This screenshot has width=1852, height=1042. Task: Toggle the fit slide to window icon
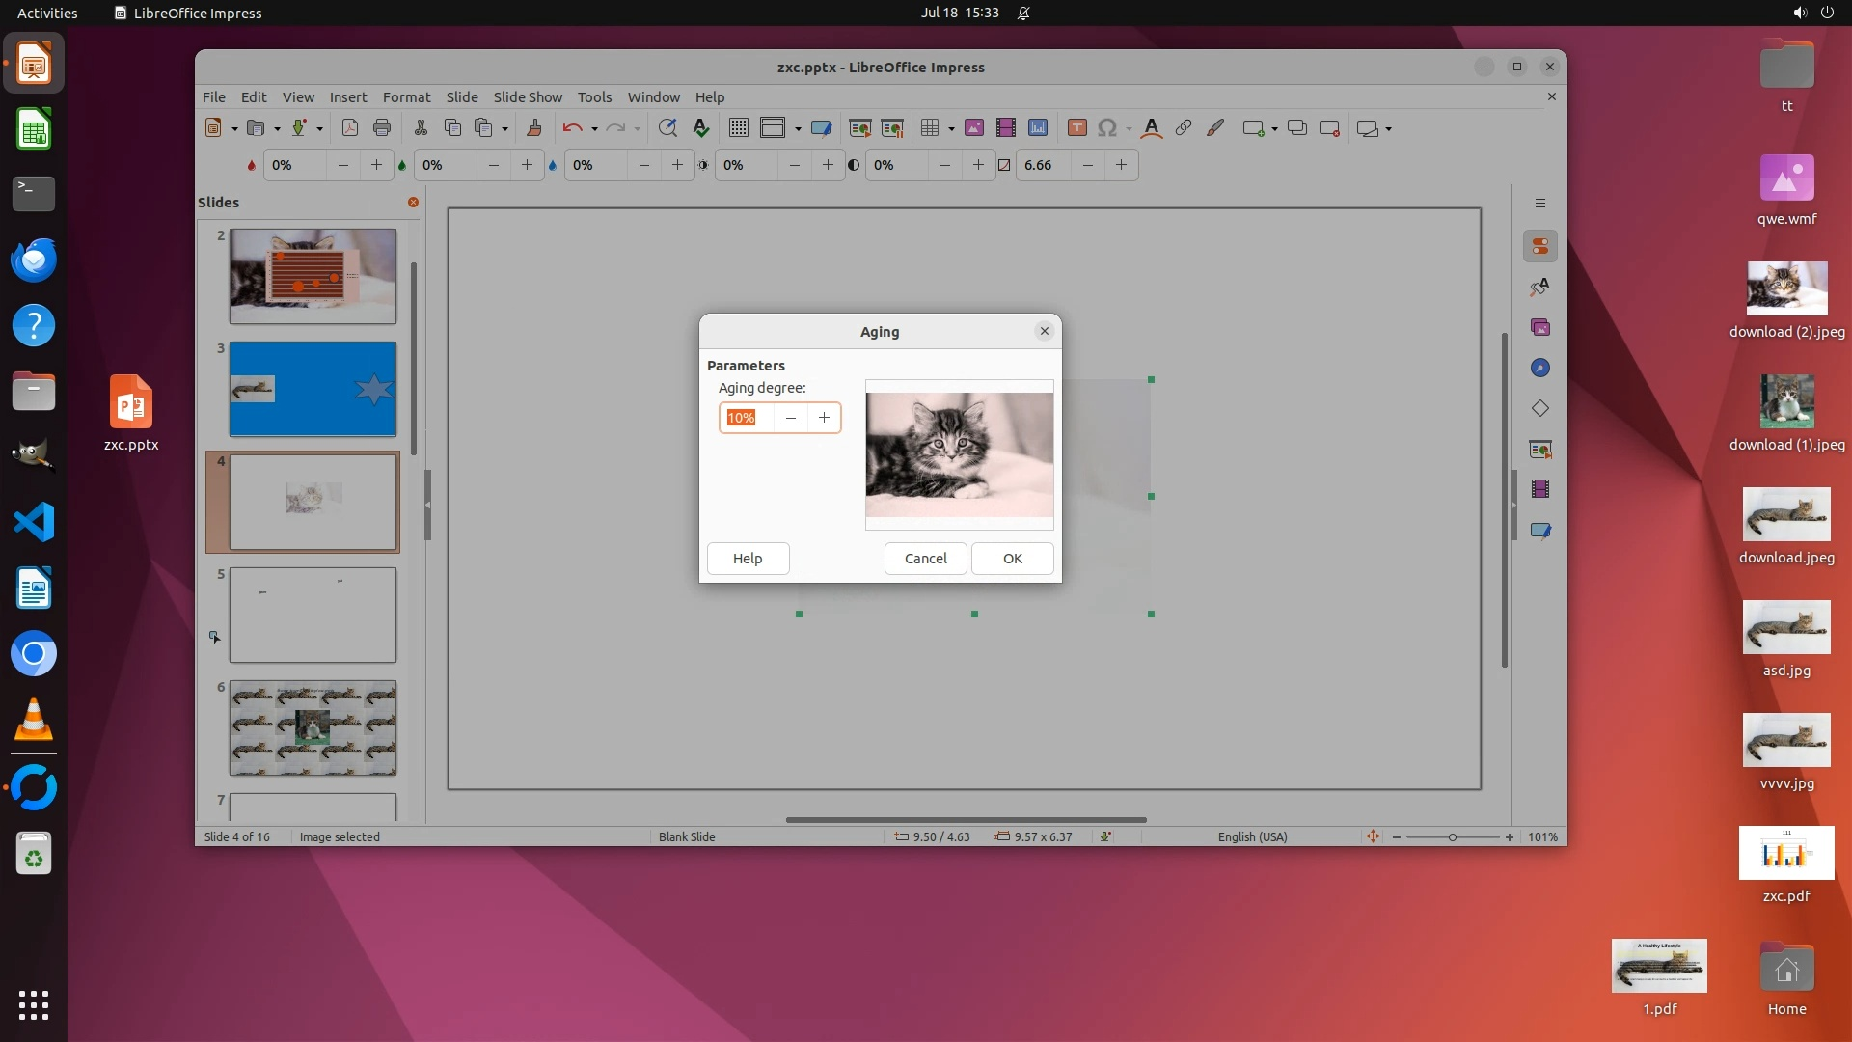(x=1373, y=836)
